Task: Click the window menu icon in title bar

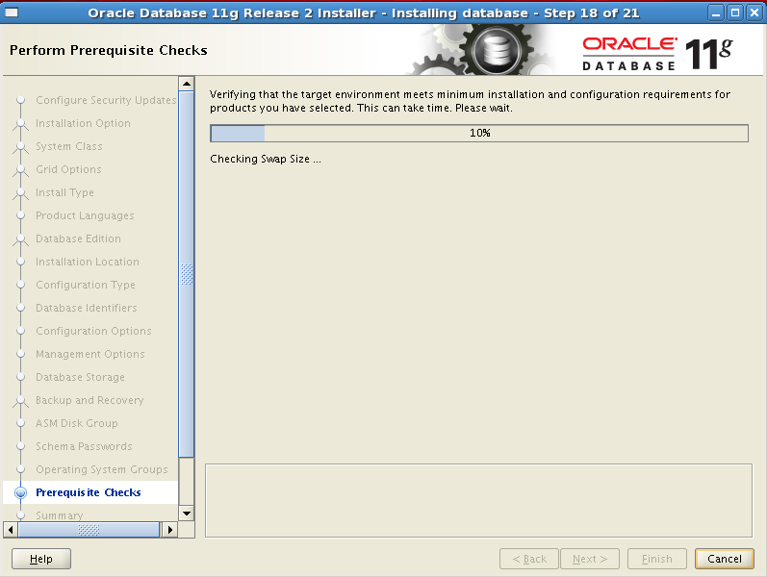Action: 13,13
